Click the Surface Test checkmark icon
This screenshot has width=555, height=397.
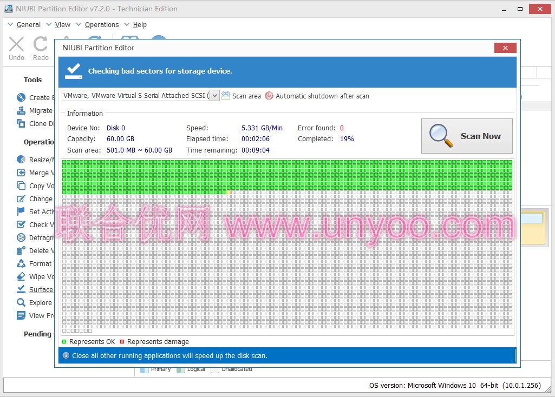(x=21, y=289)
